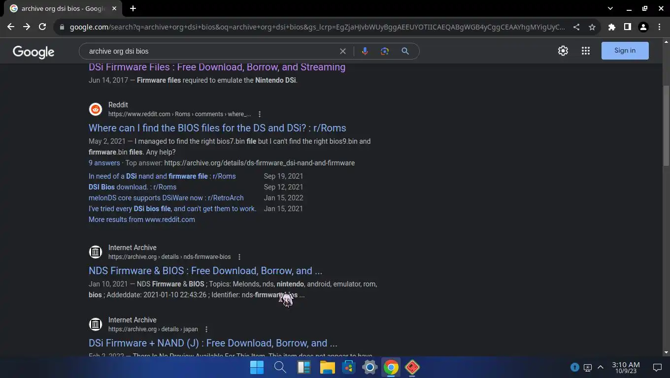Click the reddit.com breadcrumb URL text
670x378 pixels.
tap(180, 114)
